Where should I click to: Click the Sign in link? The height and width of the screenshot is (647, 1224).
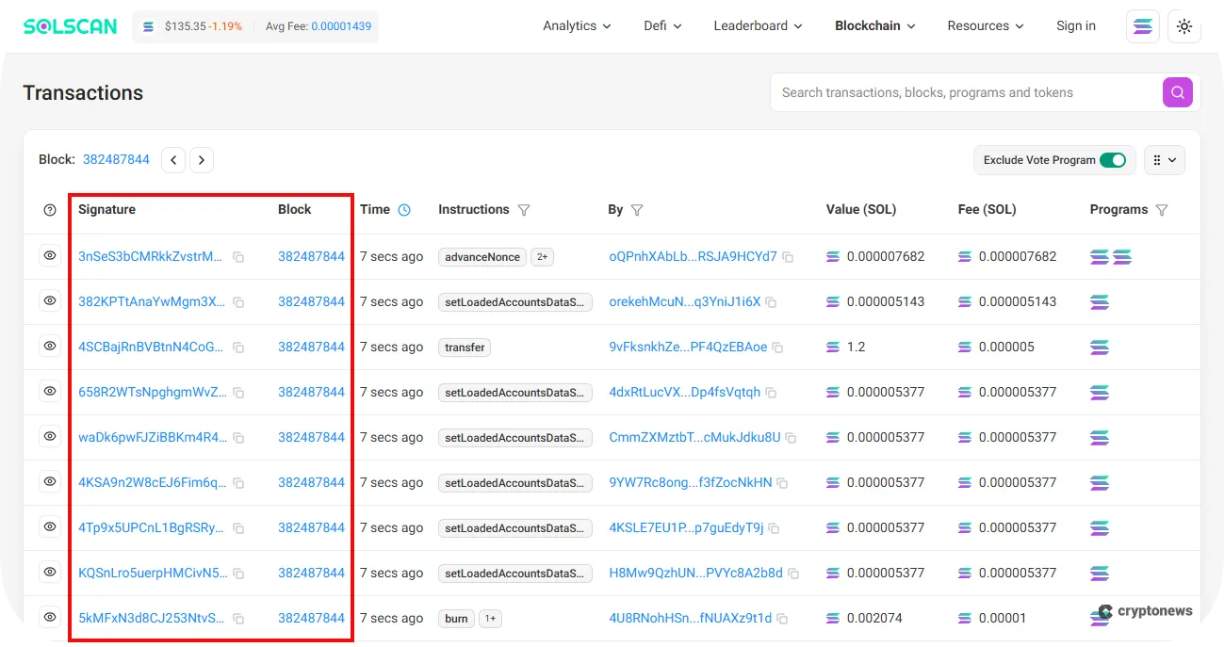[x=1076, y=25]
